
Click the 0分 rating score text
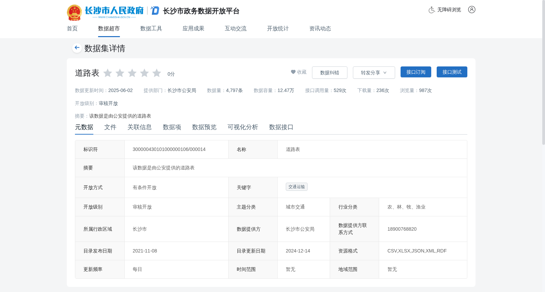(x=171, y=74)
